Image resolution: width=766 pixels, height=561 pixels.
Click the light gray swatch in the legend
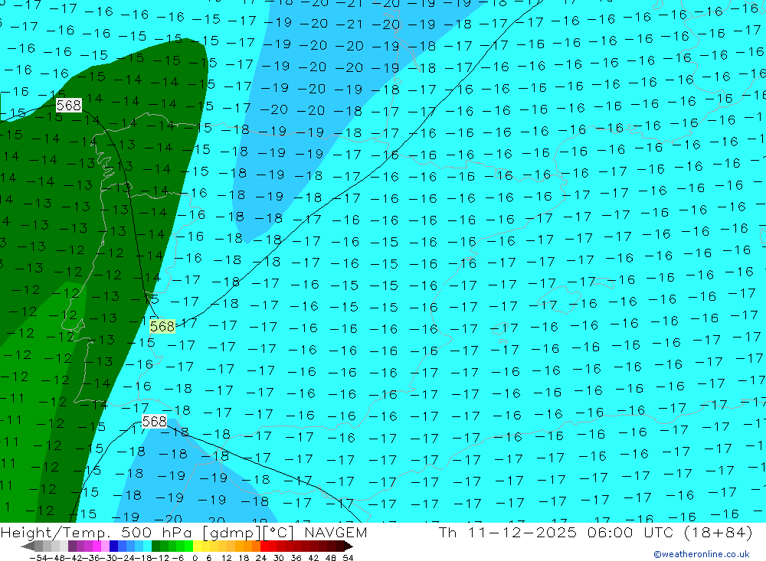coord(55,546)
